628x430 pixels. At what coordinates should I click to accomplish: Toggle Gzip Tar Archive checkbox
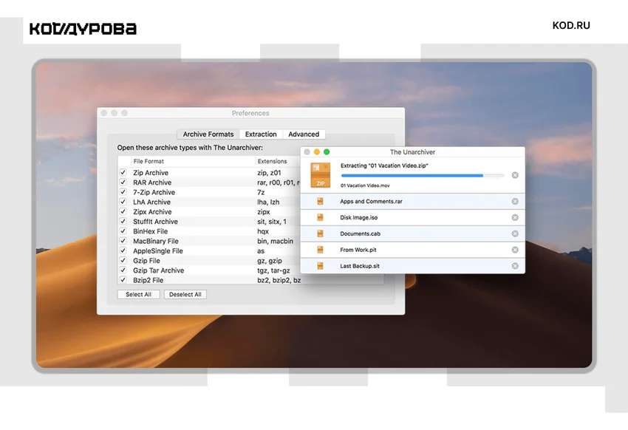pyautogui.click(x=123, y=270)
